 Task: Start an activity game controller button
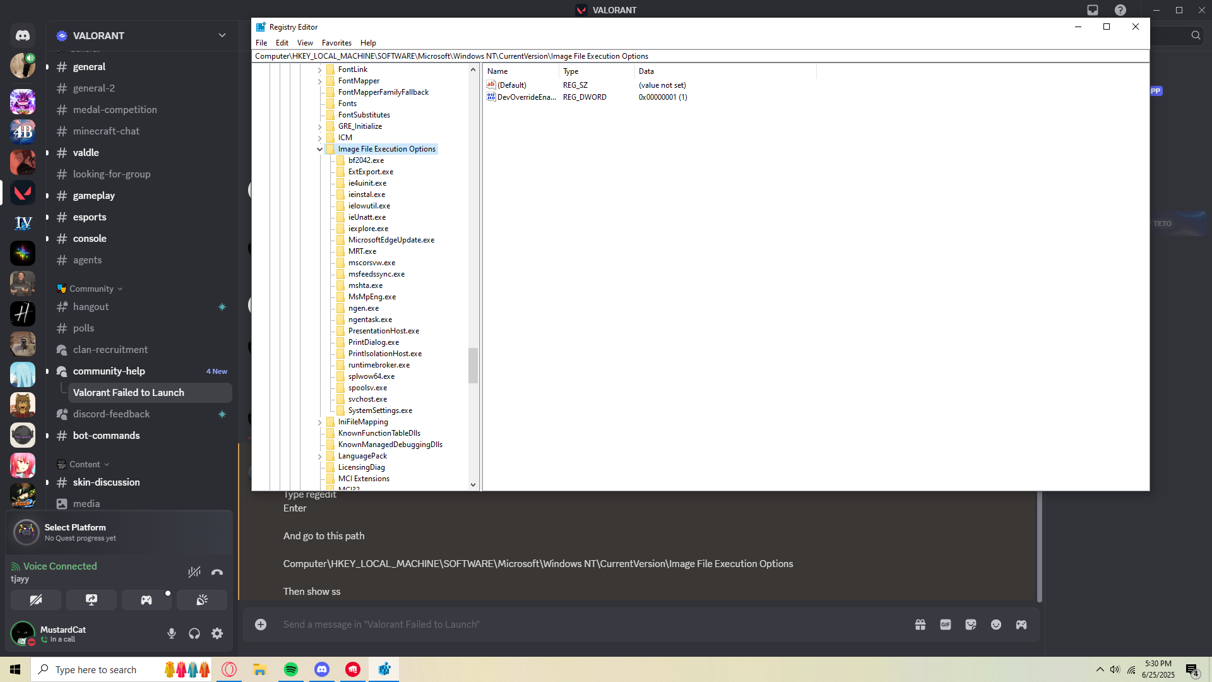(146, 600)
